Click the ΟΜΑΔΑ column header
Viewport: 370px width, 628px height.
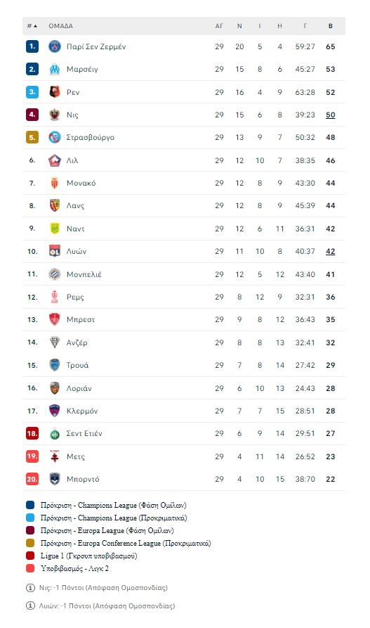[x=61, y=26]
